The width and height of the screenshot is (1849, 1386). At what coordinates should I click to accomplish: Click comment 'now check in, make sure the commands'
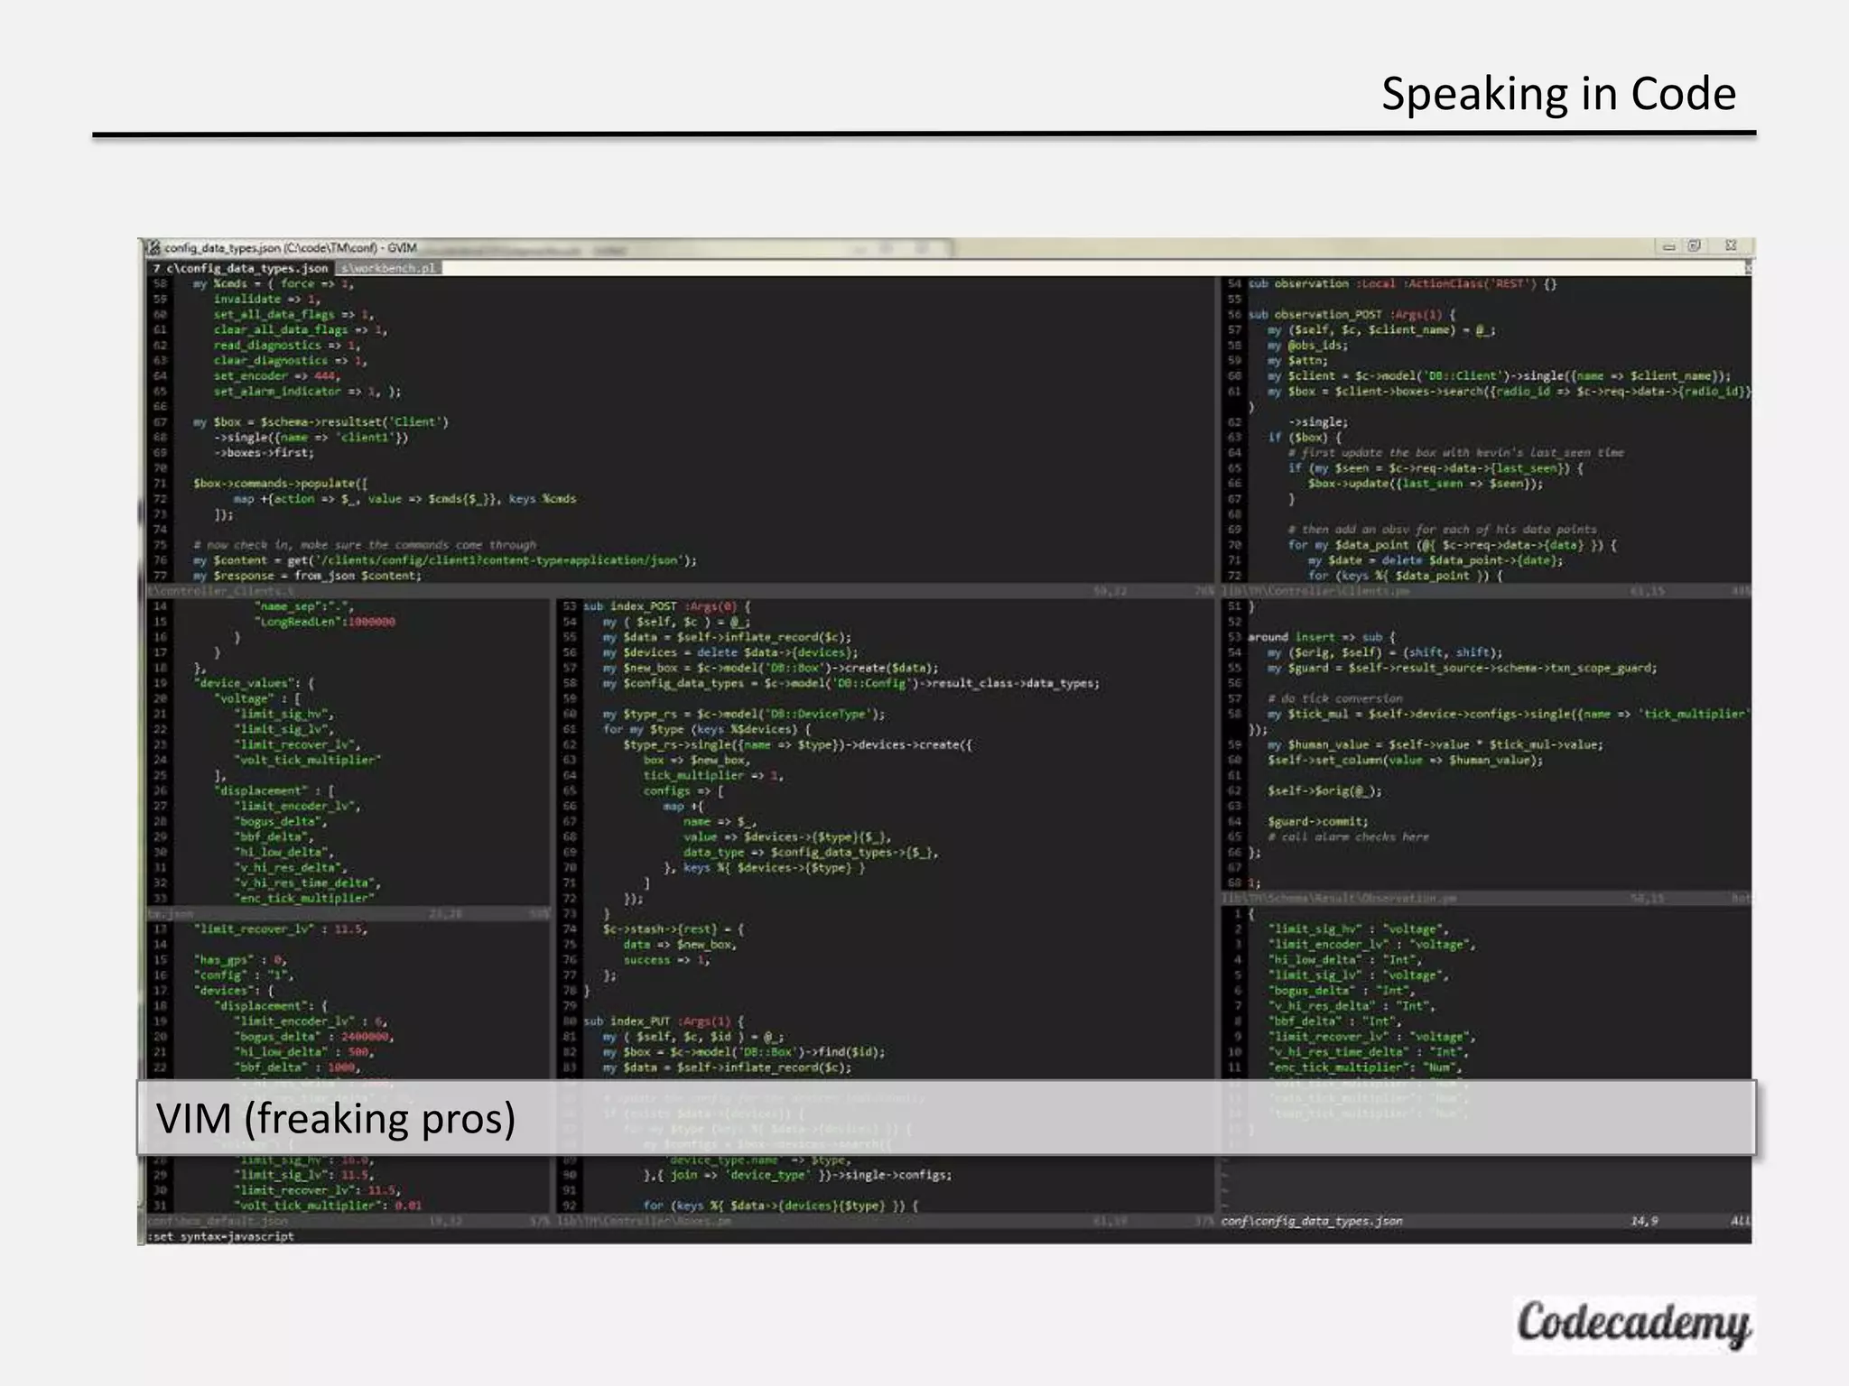[x=365, y=545]
